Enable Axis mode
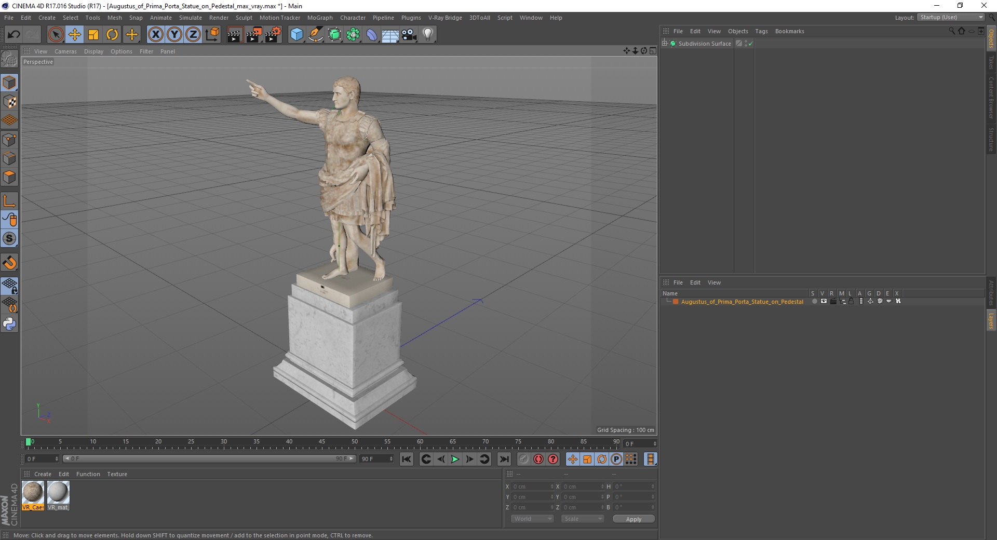 point(9,201)
